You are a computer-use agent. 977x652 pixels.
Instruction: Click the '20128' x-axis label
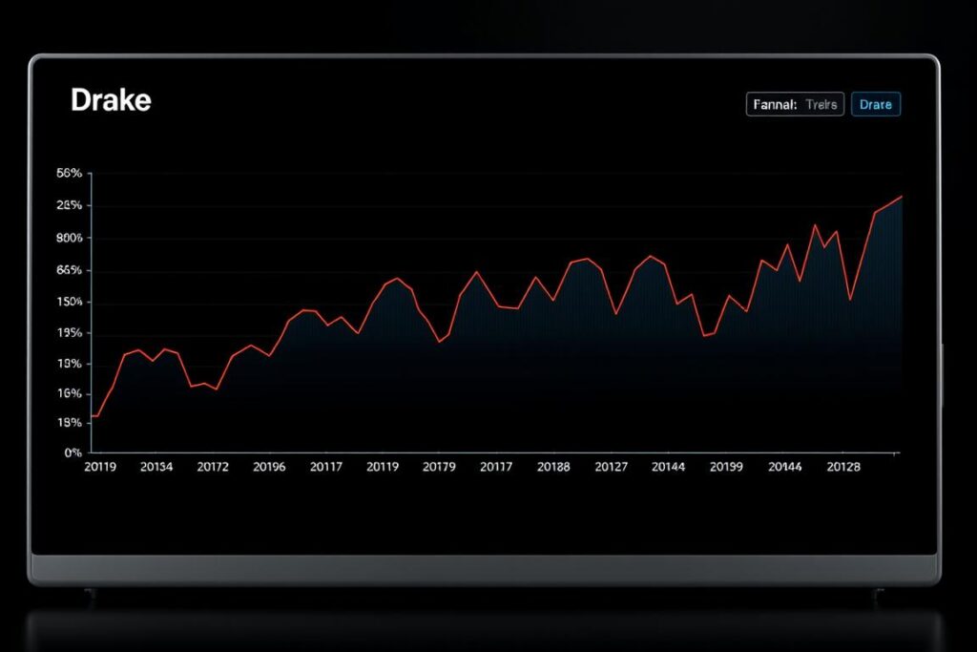(x=843, y=466)
